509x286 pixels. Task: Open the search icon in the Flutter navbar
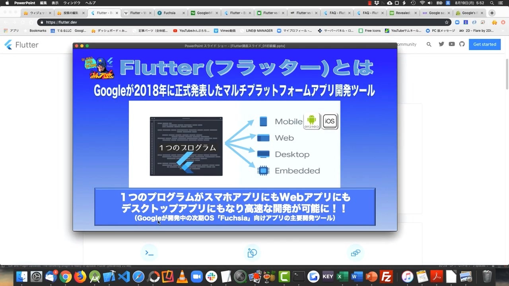[429, 44]
